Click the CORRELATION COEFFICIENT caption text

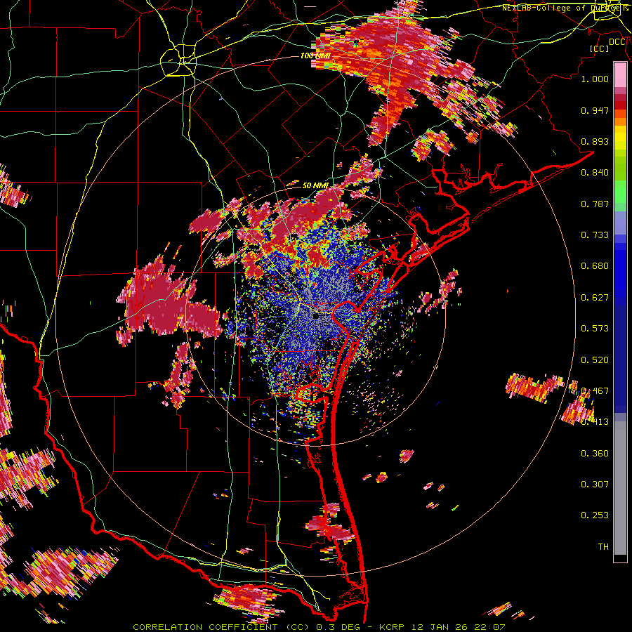tap(205, 627)
